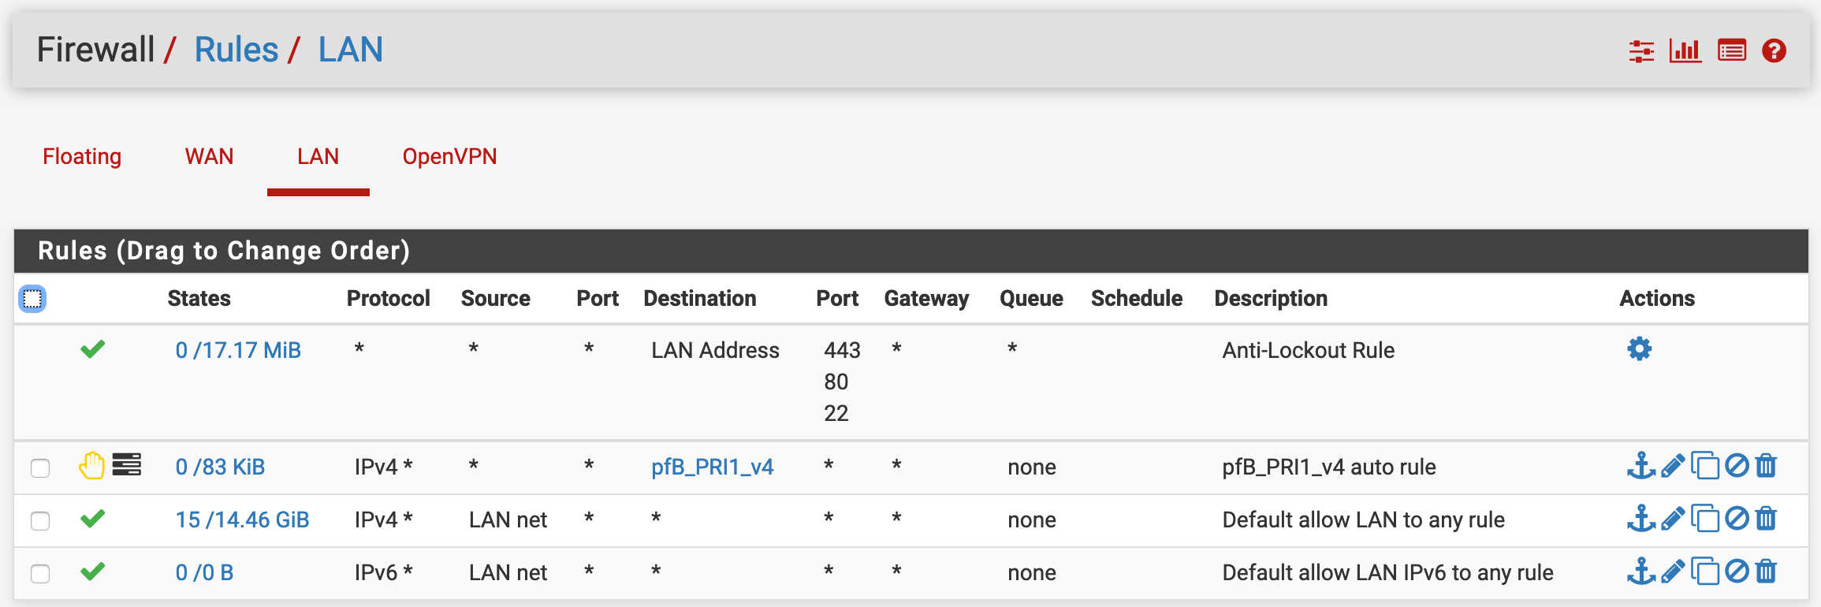Click Anti-Lockout Rule settings gear icon
Image resolution: width=1821 pixels, height=607 pixels.
(x=1640, y=349)
